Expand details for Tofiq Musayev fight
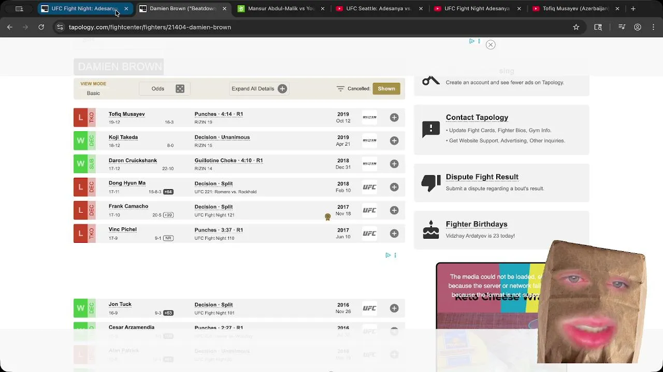 point(394,117)
